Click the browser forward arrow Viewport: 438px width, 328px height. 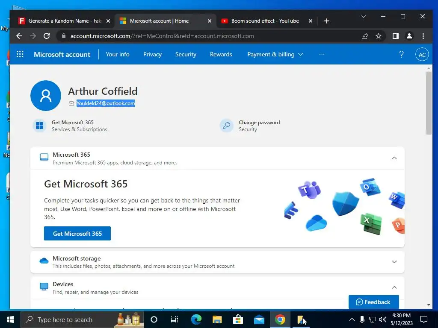(33, 36)
